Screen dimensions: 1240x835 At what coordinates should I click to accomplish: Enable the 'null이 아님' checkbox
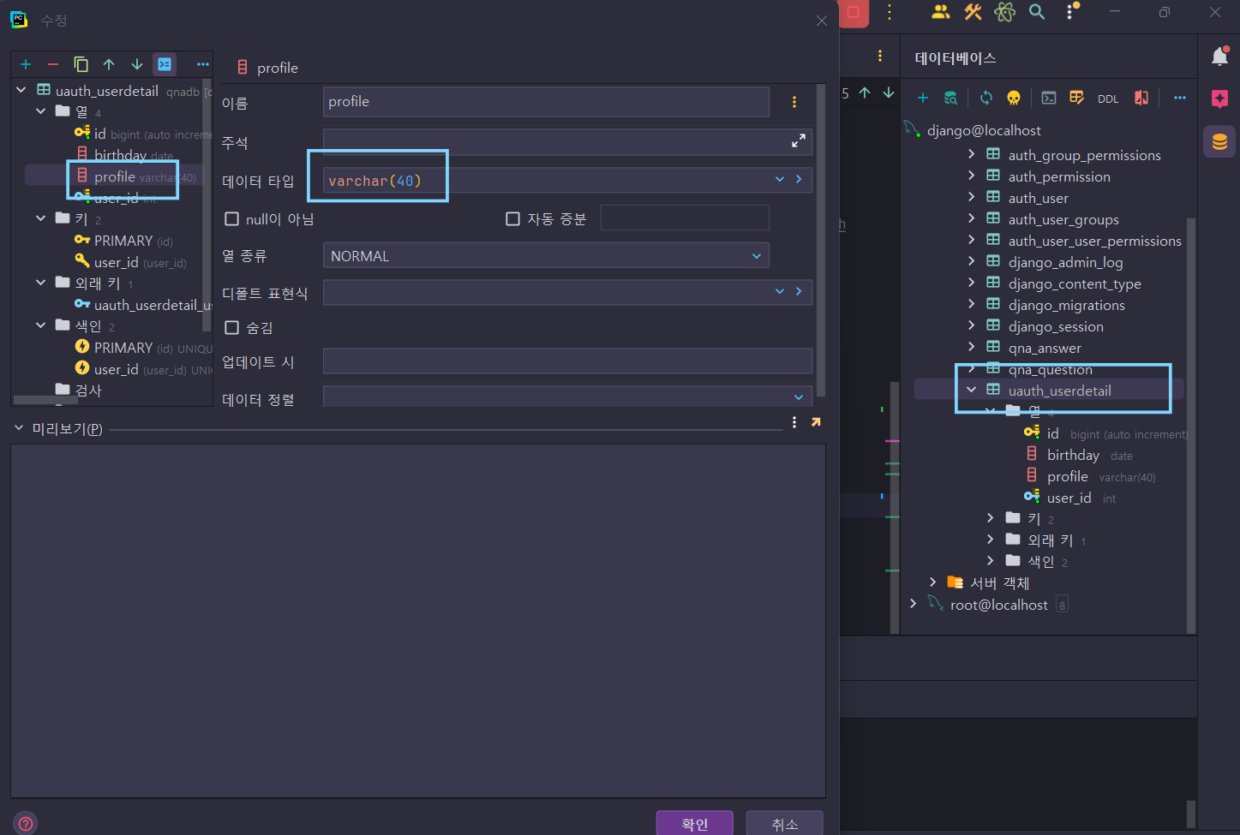[x=231, y=219]
